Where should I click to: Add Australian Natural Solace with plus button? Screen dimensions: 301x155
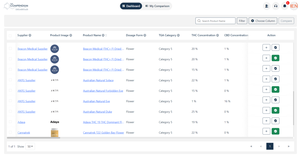[x=266, y=79]
